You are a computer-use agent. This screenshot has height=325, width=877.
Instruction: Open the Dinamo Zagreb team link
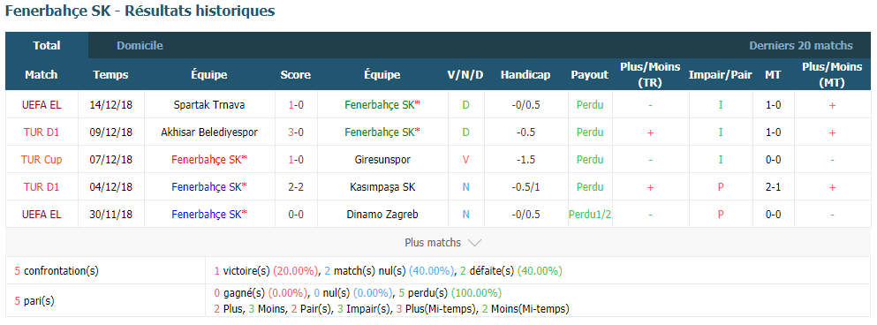[x=382, y=215]
